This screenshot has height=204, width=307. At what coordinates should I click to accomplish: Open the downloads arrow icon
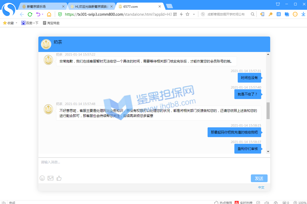click(303, 14)
